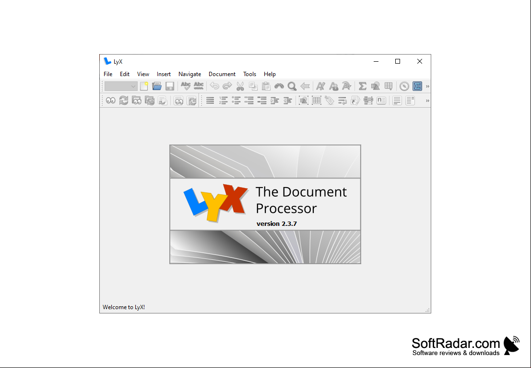Open a document using the folder icon
This screenshot has height=368, width=531.
[x=157, y=86]
